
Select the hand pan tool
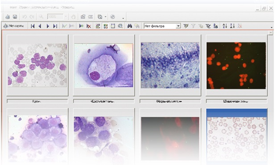click(x=73, y=17)
